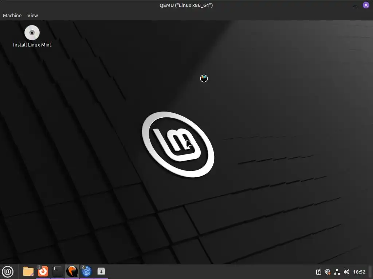Open the Terminal icon in the taskbar
The width and height of the screenshot is (373, 279).
pos(57,271)
